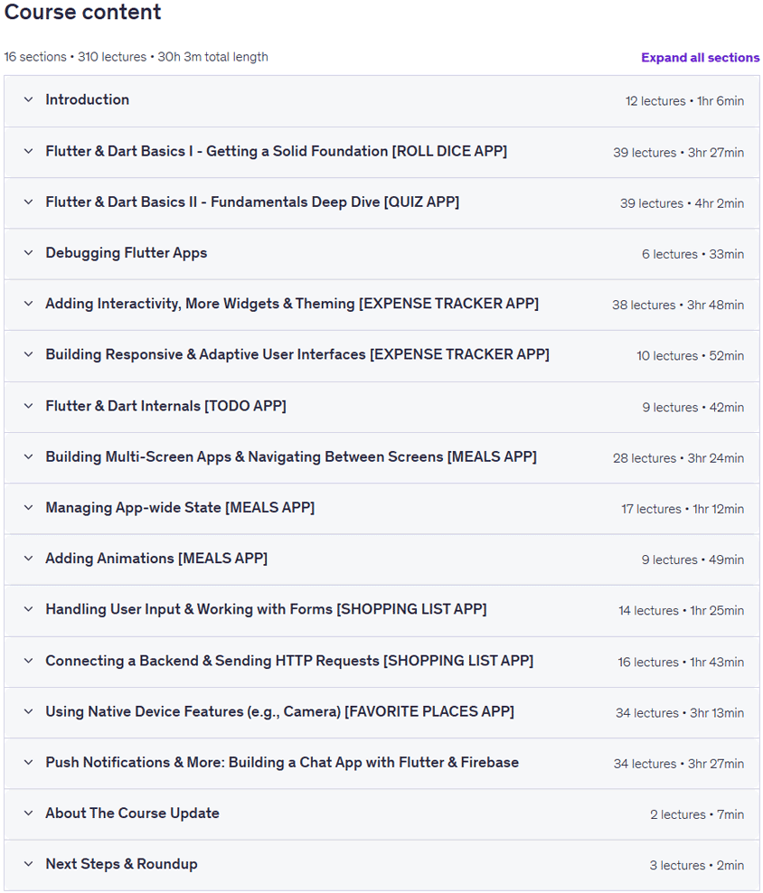Expand chevron for Building Multi-Screen Apps section
763x893 pixels.
point(29,456)
